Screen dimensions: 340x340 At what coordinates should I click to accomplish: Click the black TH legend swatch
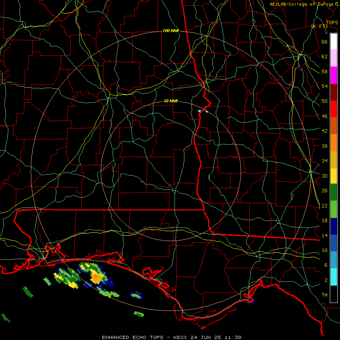point(334,294)
